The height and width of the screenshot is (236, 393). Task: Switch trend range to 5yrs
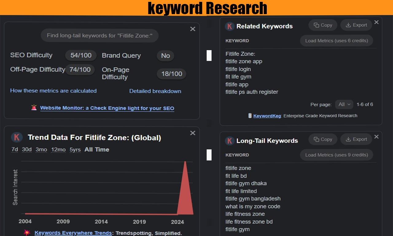click(x=75, y=150)
